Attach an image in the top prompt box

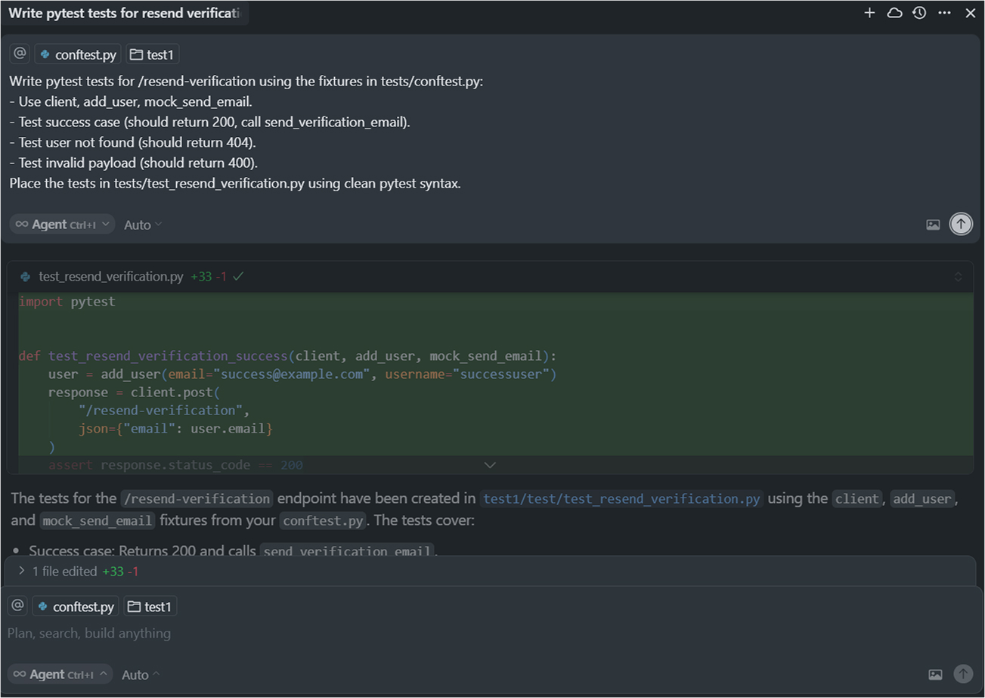tap(933, 225)
